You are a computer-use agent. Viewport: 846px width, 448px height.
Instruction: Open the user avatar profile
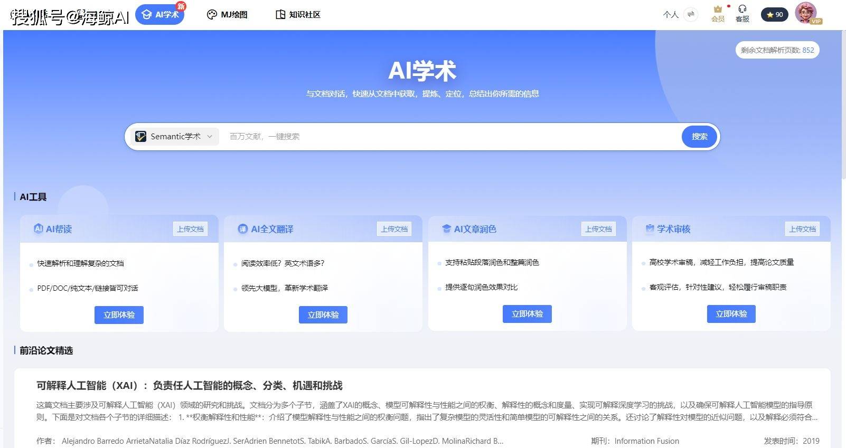point(806,13)
